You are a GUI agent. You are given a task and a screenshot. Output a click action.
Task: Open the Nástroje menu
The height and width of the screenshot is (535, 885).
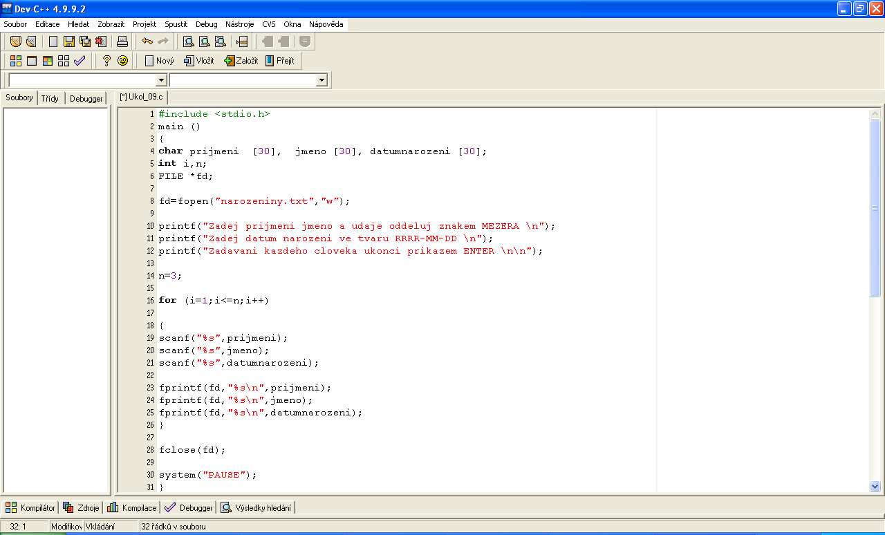click(x=240, y=24)
